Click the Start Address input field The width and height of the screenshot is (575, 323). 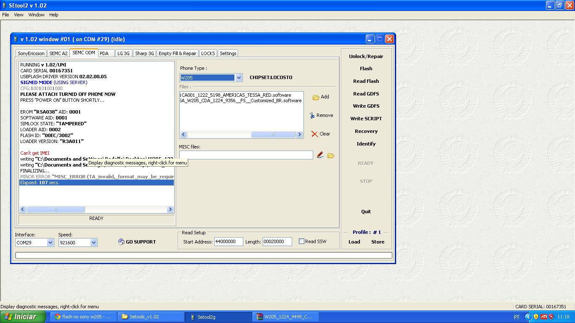click(228, 241)
